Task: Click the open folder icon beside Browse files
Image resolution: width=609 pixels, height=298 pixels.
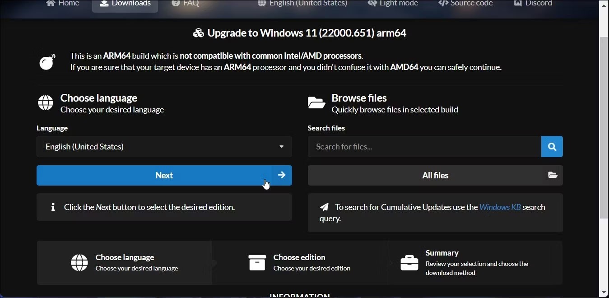Action: pos(316,103)
